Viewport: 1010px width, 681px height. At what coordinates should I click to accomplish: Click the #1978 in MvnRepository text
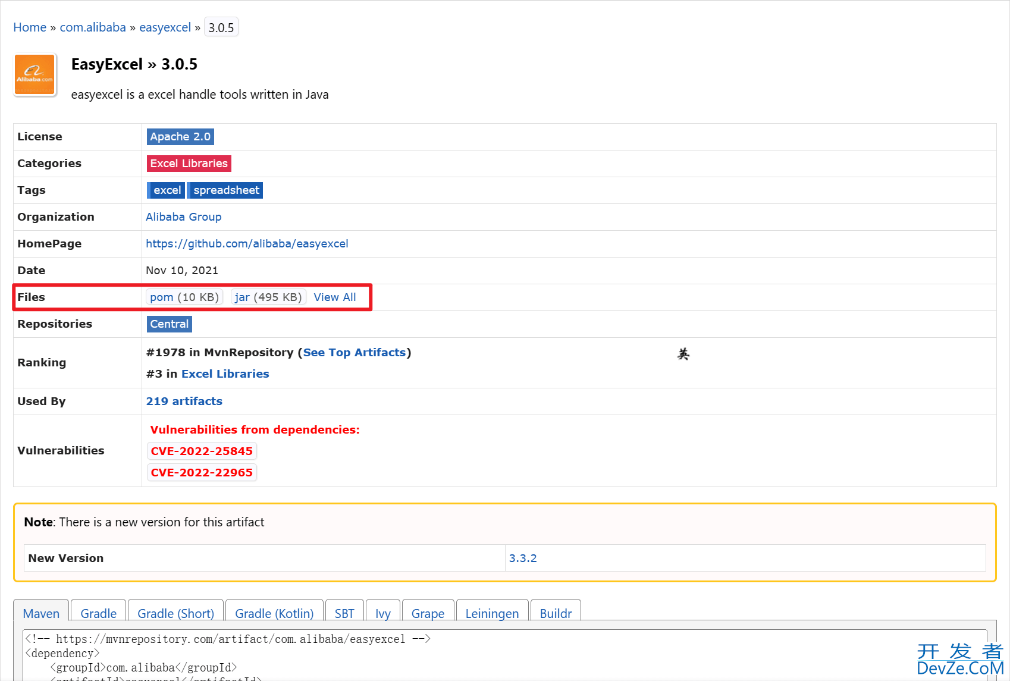point(219,352)
